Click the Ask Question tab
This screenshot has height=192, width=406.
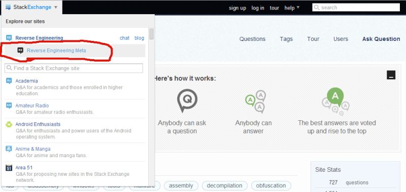click(x=381, y=39)
